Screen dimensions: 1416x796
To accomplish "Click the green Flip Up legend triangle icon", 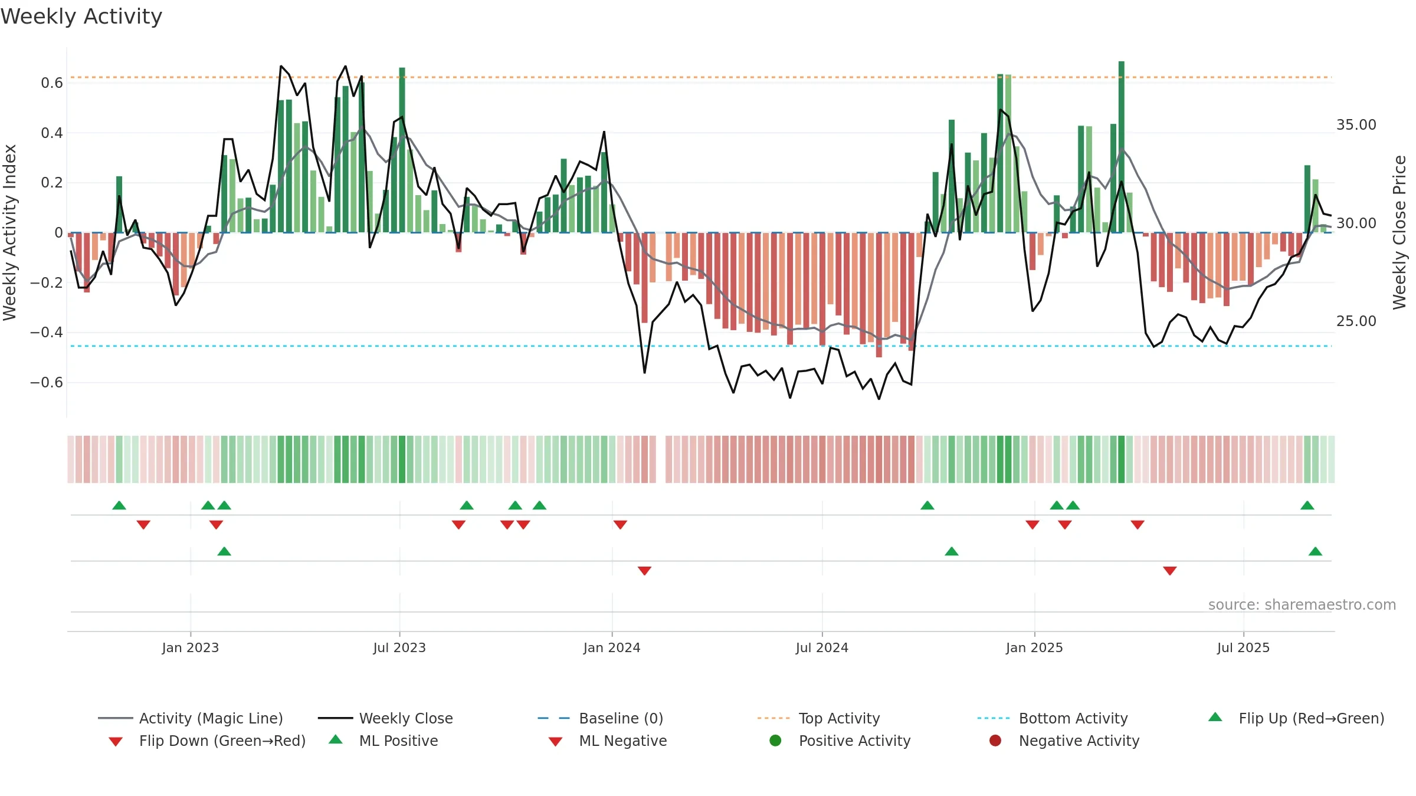I will [x=1215, y=717].
